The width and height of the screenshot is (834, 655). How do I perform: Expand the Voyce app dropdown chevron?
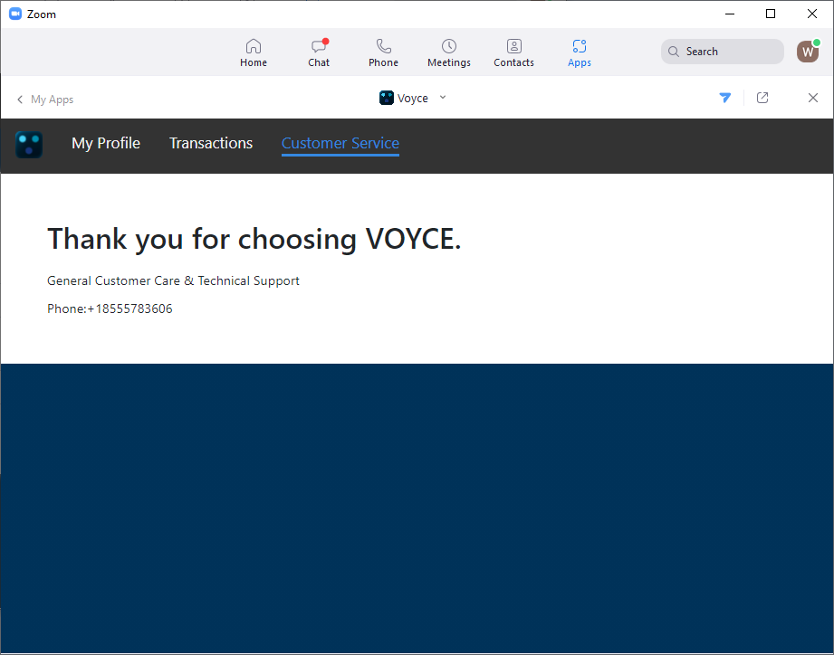click(x=443, y=98)
